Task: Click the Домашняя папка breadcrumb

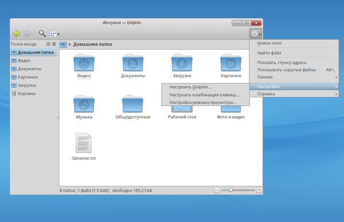Action: pyautogui.click(x=92, y=44)
